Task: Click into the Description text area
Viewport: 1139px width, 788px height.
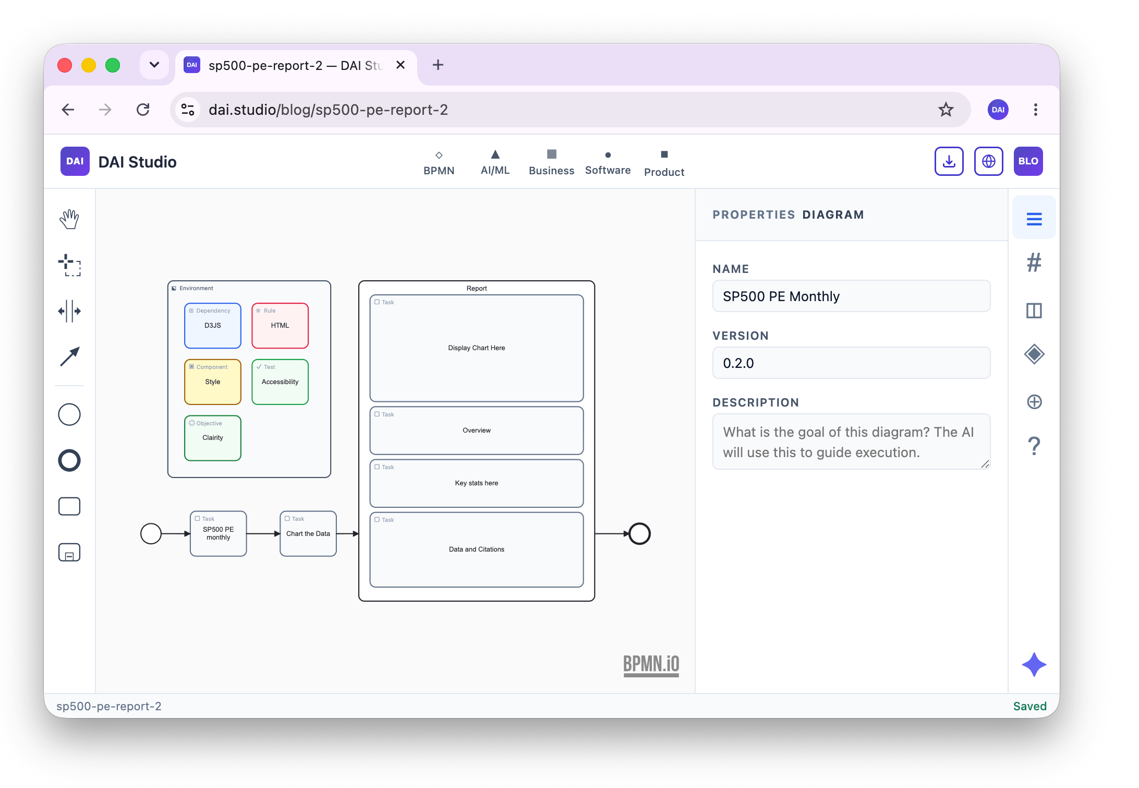Action: [851, 441]
